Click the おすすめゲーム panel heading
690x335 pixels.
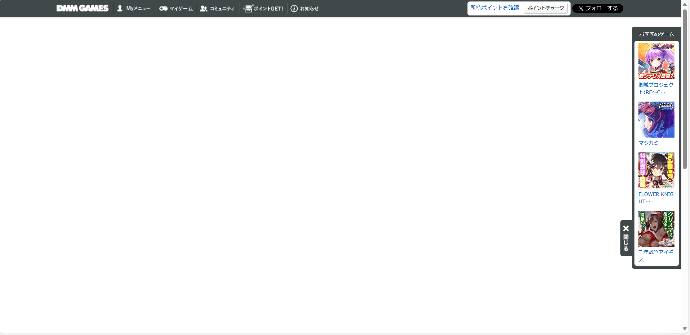(656, 34)
